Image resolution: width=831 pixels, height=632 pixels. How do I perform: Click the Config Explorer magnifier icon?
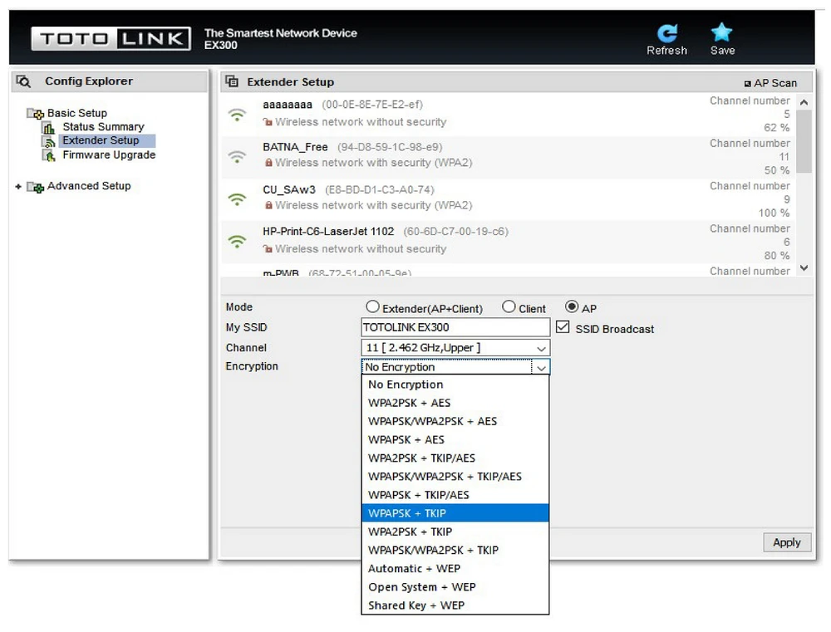point(24,81)
